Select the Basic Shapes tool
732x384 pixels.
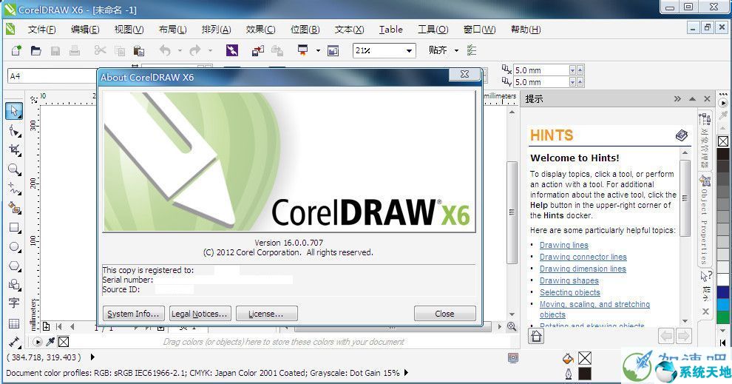tap(15, 285)
